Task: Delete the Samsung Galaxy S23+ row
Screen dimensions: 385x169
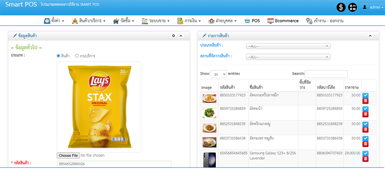Action: (x=366, y=159)
